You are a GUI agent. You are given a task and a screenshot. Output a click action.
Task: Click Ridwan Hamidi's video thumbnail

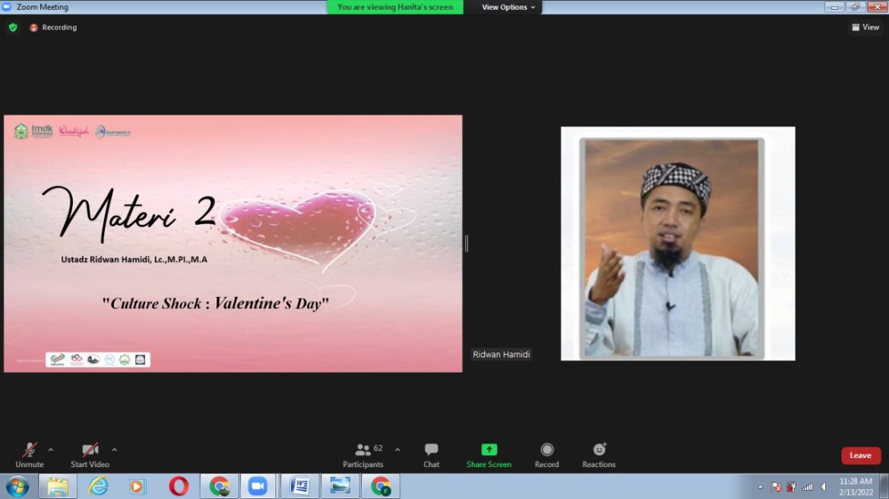point(678,243)
